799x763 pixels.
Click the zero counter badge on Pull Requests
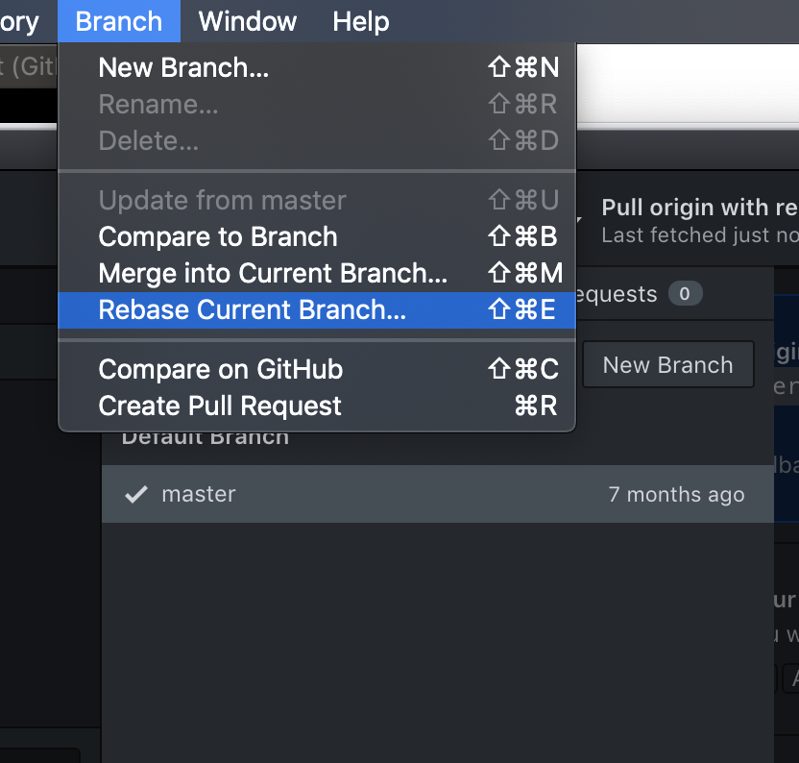tap(686, 294)
